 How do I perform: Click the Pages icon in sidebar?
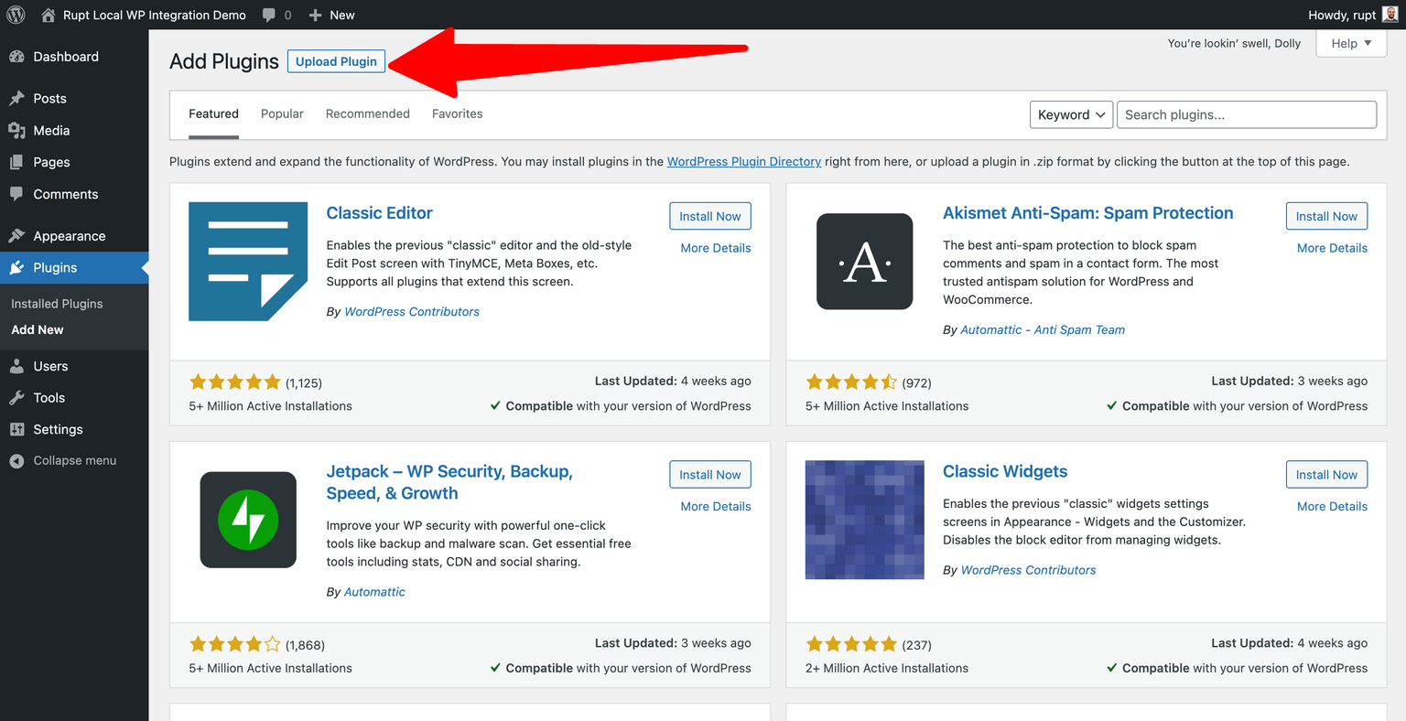pyautogui.click(x=16, y=162)
